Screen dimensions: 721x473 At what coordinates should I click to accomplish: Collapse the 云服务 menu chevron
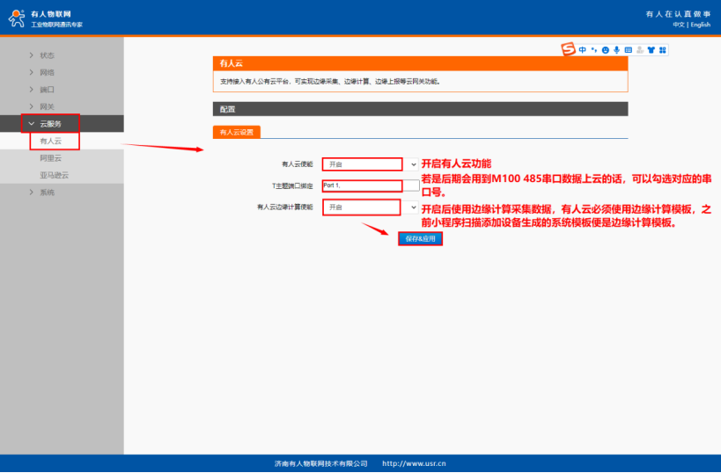pyautogui.click(x=32, y=124)
